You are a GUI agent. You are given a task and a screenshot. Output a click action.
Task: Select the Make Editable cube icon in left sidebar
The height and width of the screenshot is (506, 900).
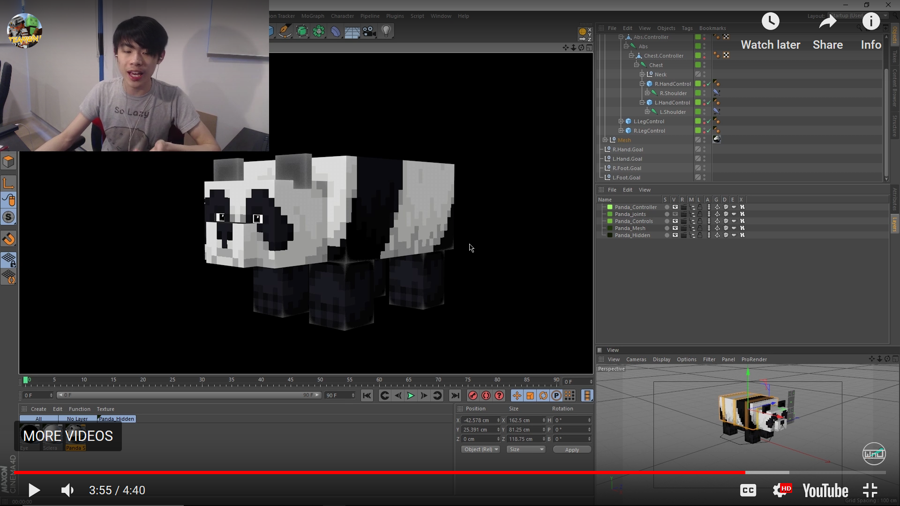pyautogui.click(x=8, y=162)
